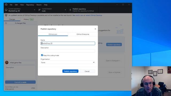Open the Help menu
Image resolution: width=171 pixels, height=96 pixels.
[46, 5]
